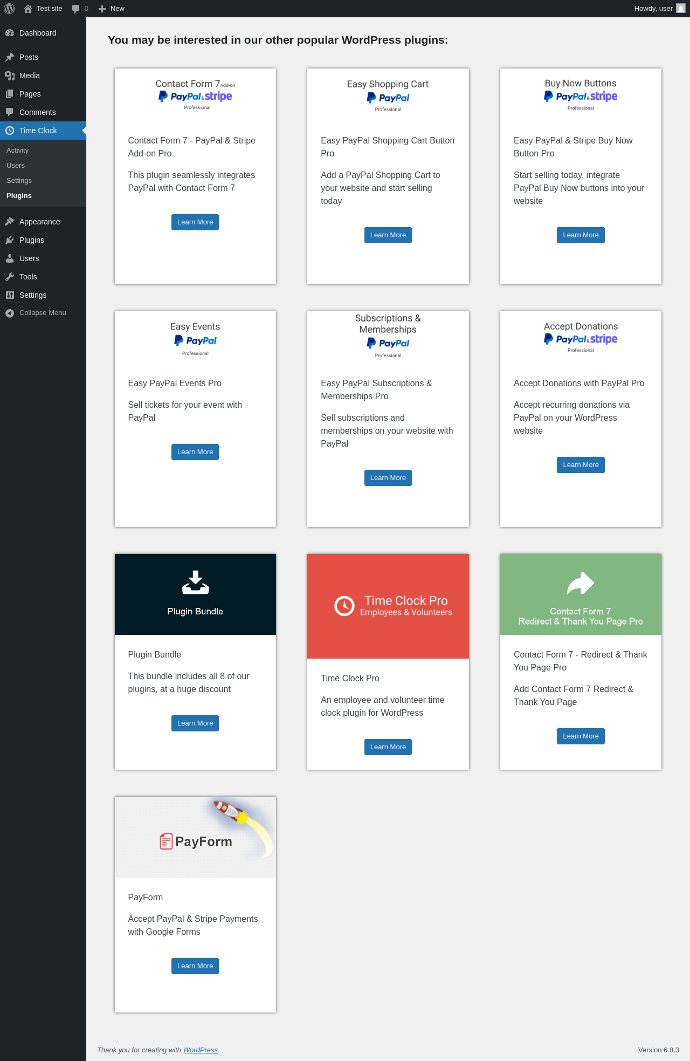The height and width of the screenshot is (1061, 690).
Task: Click the Tools wrench icon
Action: 10,277
